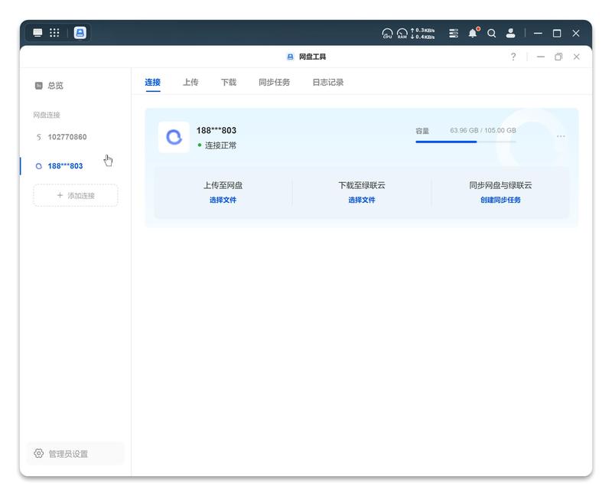Click 选择文件 under 上传至网盘
This screenshot has height=496, width=612.
(223, 200)
